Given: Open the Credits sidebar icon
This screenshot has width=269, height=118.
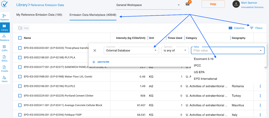Looking at the screenshot, I should click(4, 68).
